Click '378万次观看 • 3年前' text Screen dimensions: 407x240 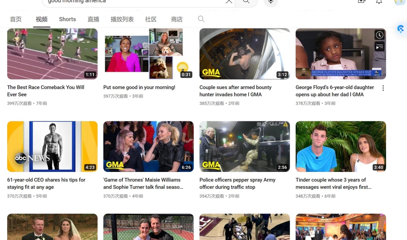tap(315, 103)
